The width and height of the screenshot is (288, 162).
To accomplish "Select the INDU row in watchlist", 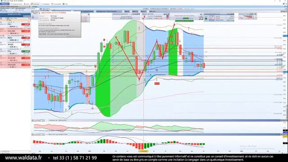I will pos(15,38).
